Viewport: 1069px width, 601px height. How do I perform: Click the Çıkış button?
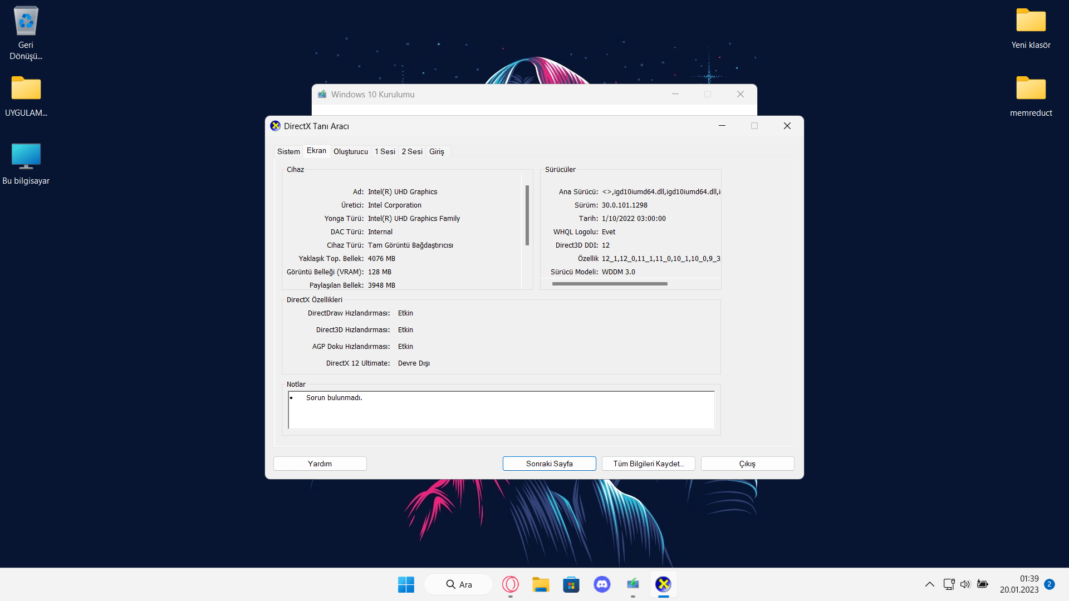(x=748, y=464)
